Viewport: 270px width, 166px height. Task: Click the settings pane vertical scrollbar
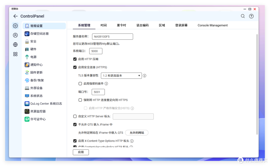click(257, 84)
